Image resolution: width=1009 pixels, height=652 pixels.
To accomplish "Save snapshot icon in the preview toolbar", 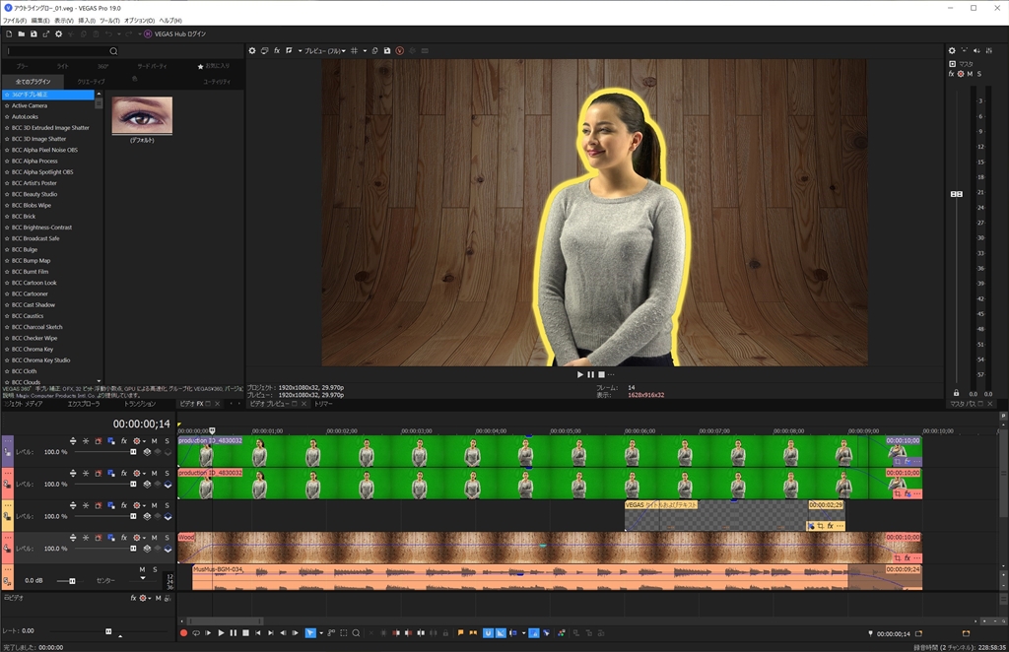I will coord(386,50).
